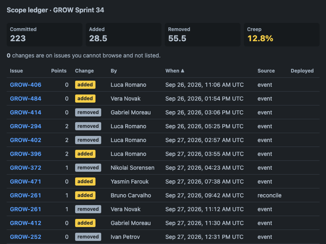Click the added badge in GROW-406 row
Image resolution: width=326 pixels, height=244 pixels.
point(85,85)
